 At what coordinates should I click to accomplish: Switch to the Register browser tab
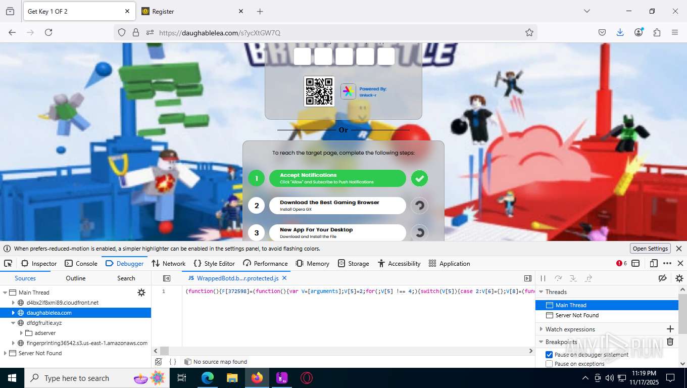(x=192, y=11)
